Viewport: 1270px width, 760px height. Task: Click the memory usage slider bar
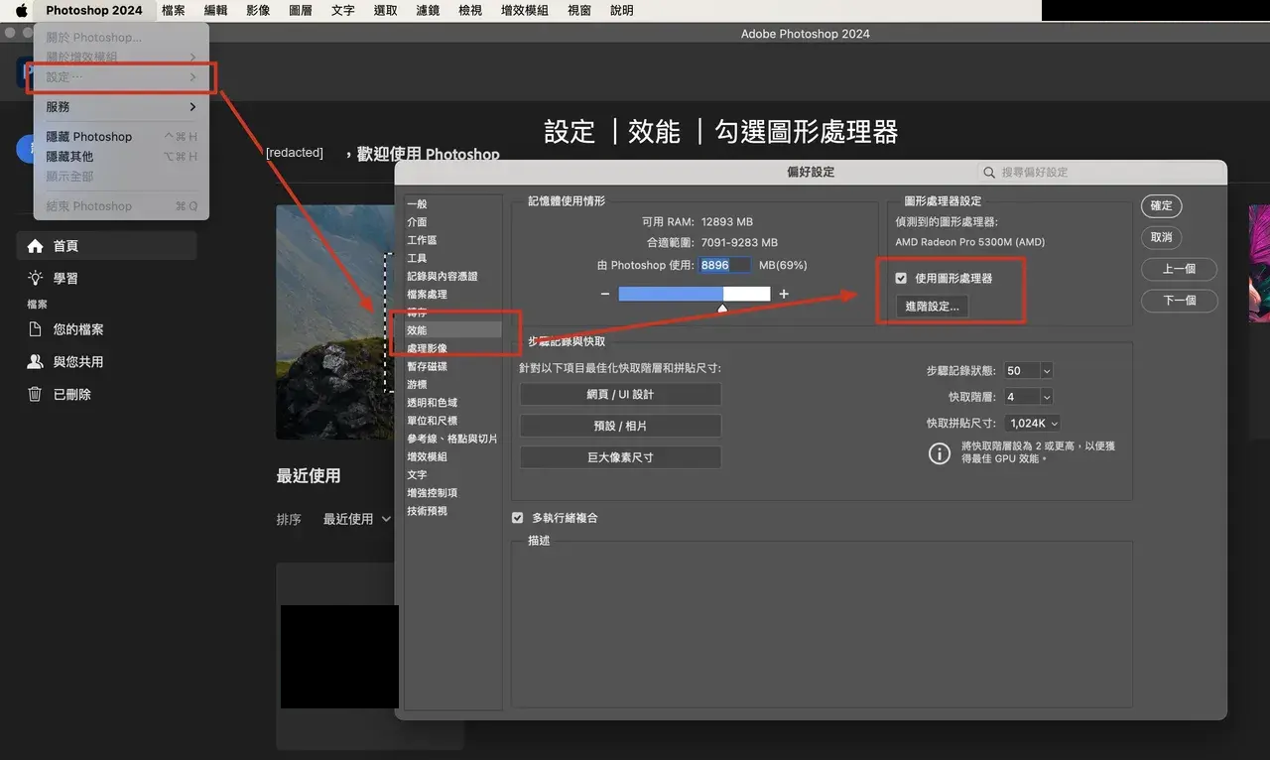pos(695,294)
